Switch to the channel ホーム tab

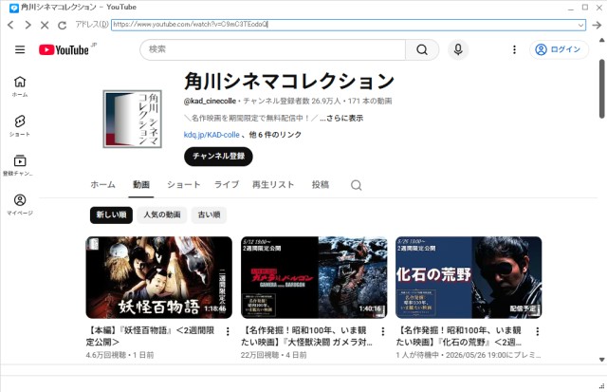[x=102, y=185]
